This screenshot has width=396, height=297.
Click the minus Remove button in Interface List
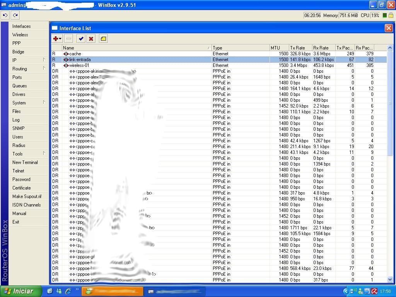coord(68,39)
